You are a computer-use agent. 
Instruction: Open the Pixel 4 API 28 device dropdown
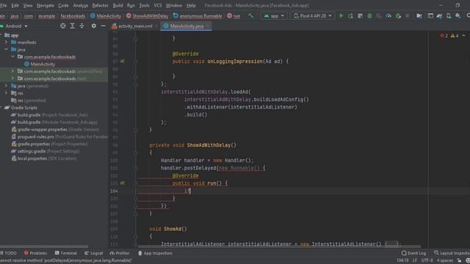[x=312, y=16]
